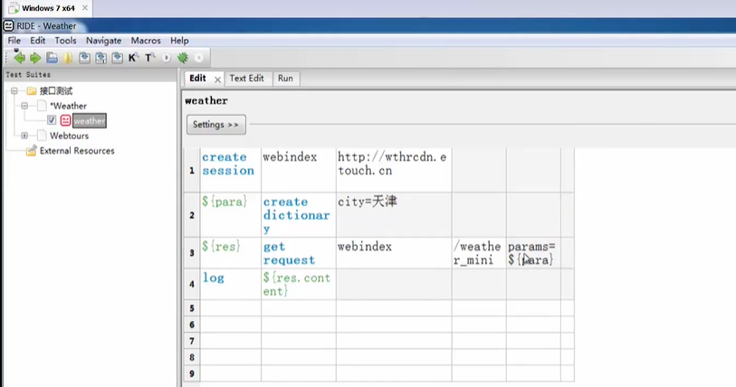
Task: Collapse the 接口测试 tree node
Action: click(x=14, y=90)
